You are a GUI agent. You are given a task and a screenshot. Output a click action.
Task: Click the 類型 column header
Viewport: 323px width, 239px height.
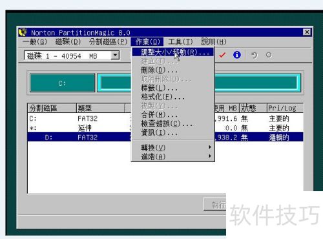coord(101,108)
